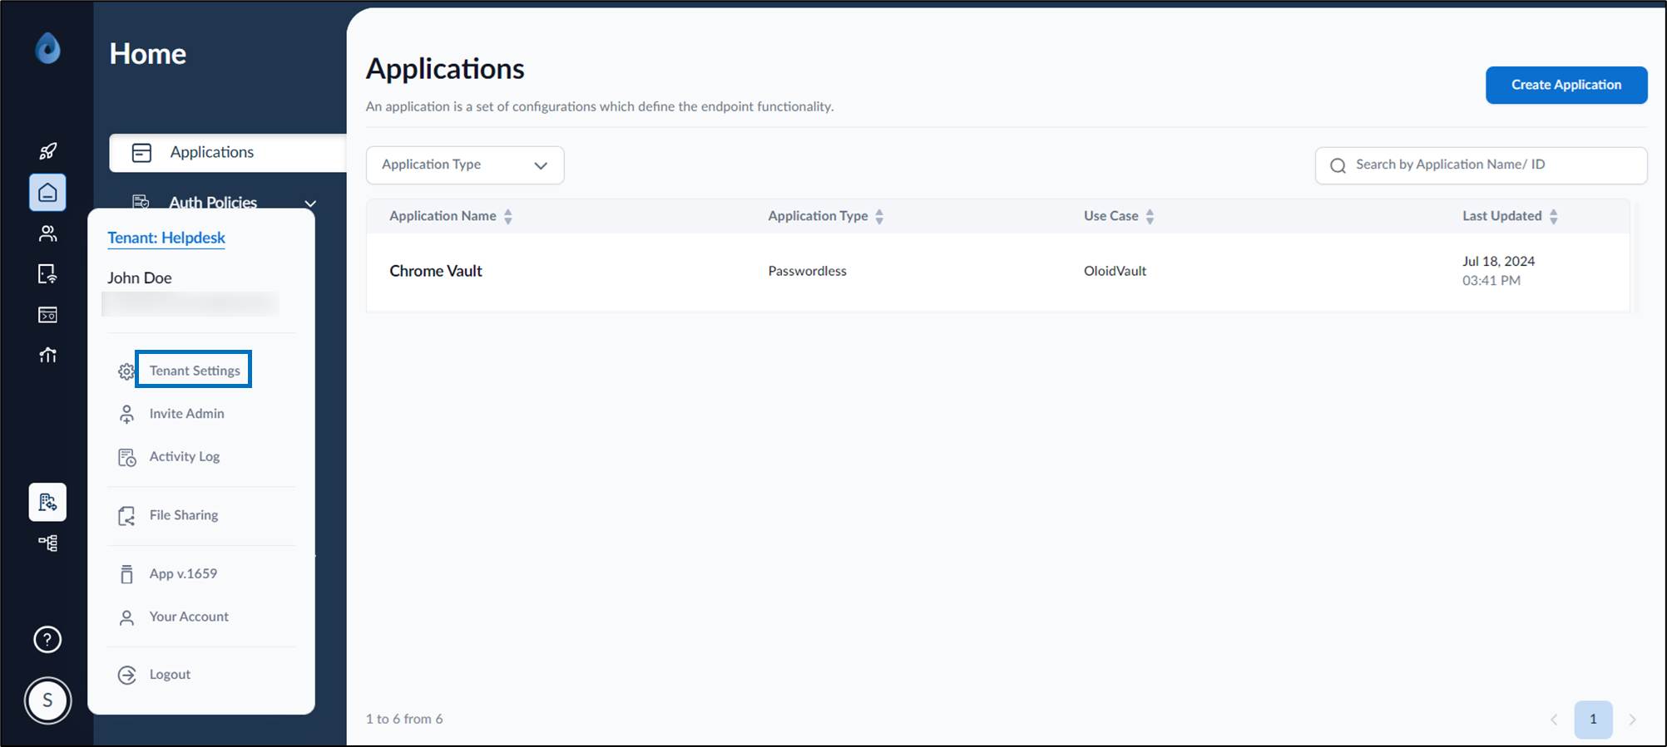This screenshot has width=1667, height=747.
Task: Open the Chrome Vault application row
Action: 997,272
